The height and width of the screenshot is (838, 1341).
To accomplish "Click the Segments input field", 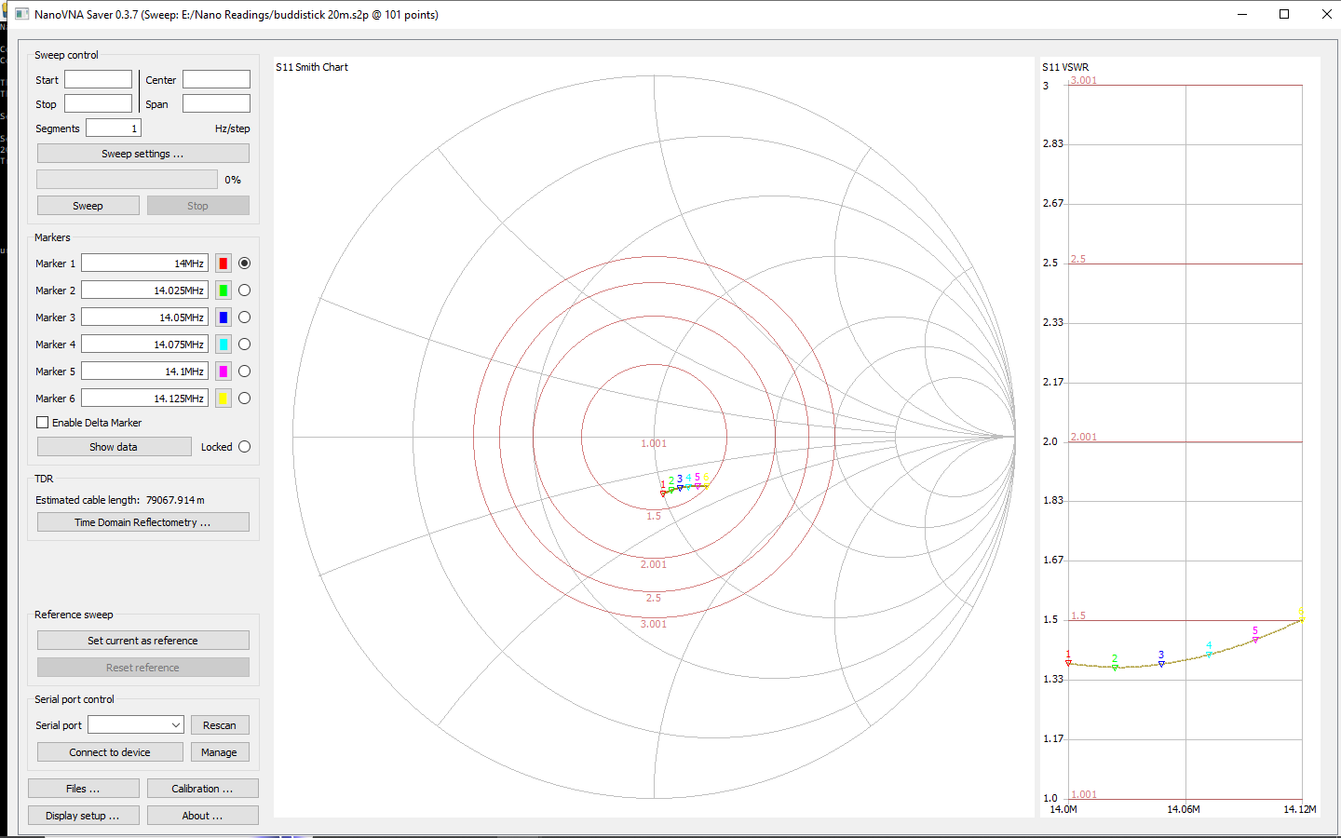I will click(x=114, y=128).
